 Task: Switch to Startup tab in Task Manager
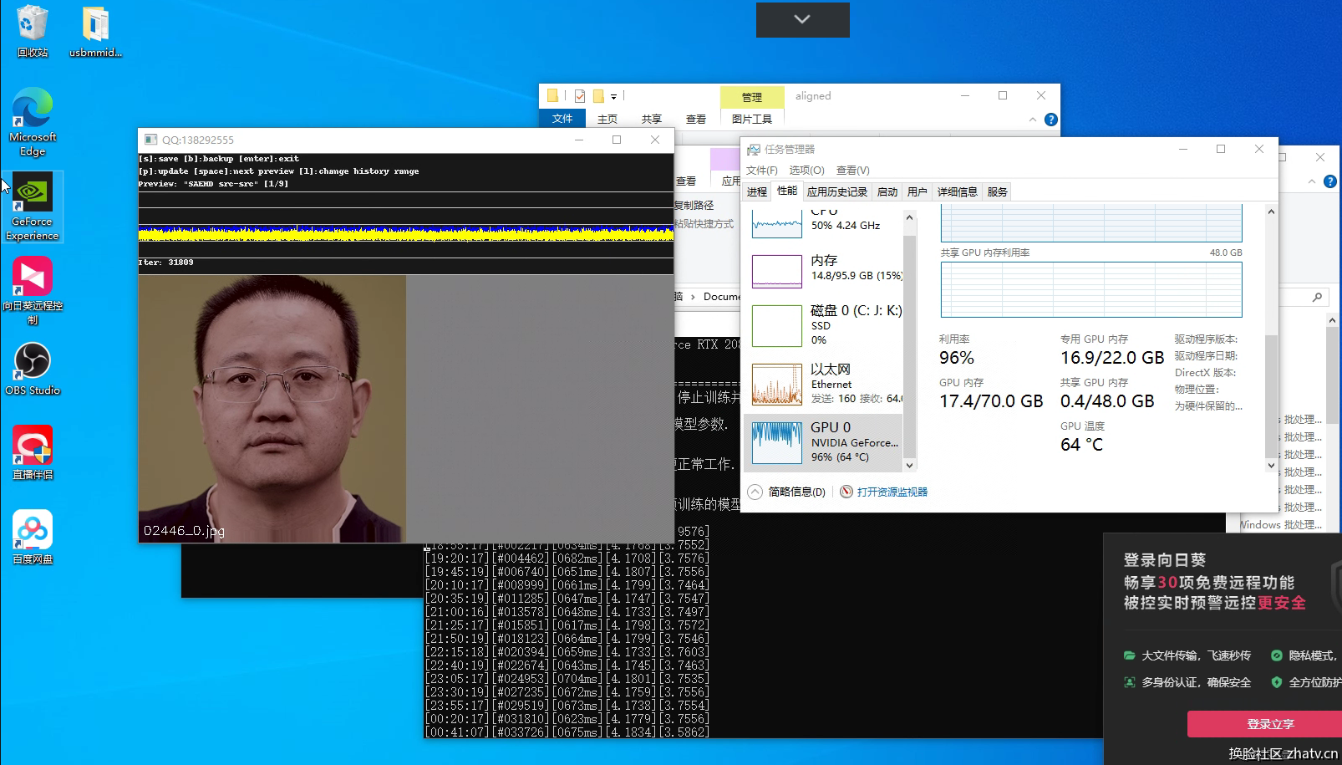887,191
